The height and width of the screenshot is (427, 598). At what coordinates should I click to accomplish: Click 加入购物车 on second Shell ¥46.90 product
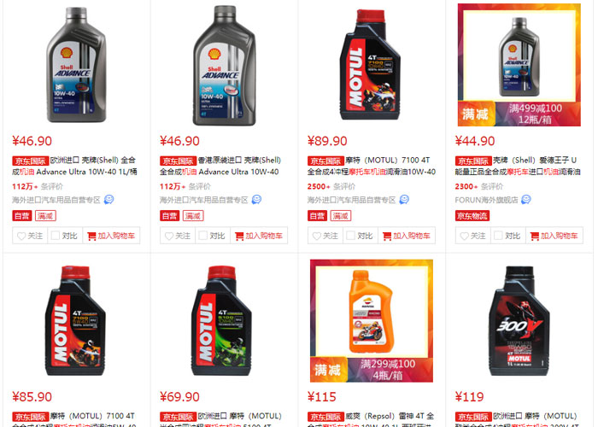click(x=259, y=236)
